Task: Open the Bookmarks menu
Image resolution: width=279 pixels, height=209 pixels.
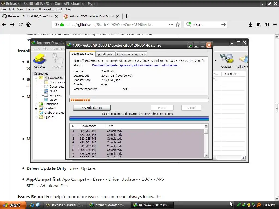Action: pos(46,9)
